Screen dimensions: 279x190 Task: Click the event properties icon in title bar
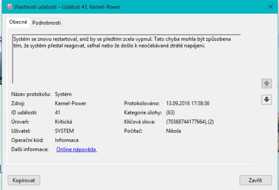9,7
